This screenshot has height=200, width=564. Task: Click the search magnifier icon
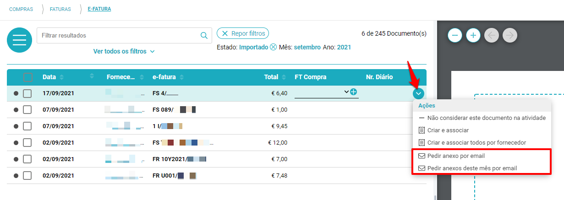click(x=204, y=35)
